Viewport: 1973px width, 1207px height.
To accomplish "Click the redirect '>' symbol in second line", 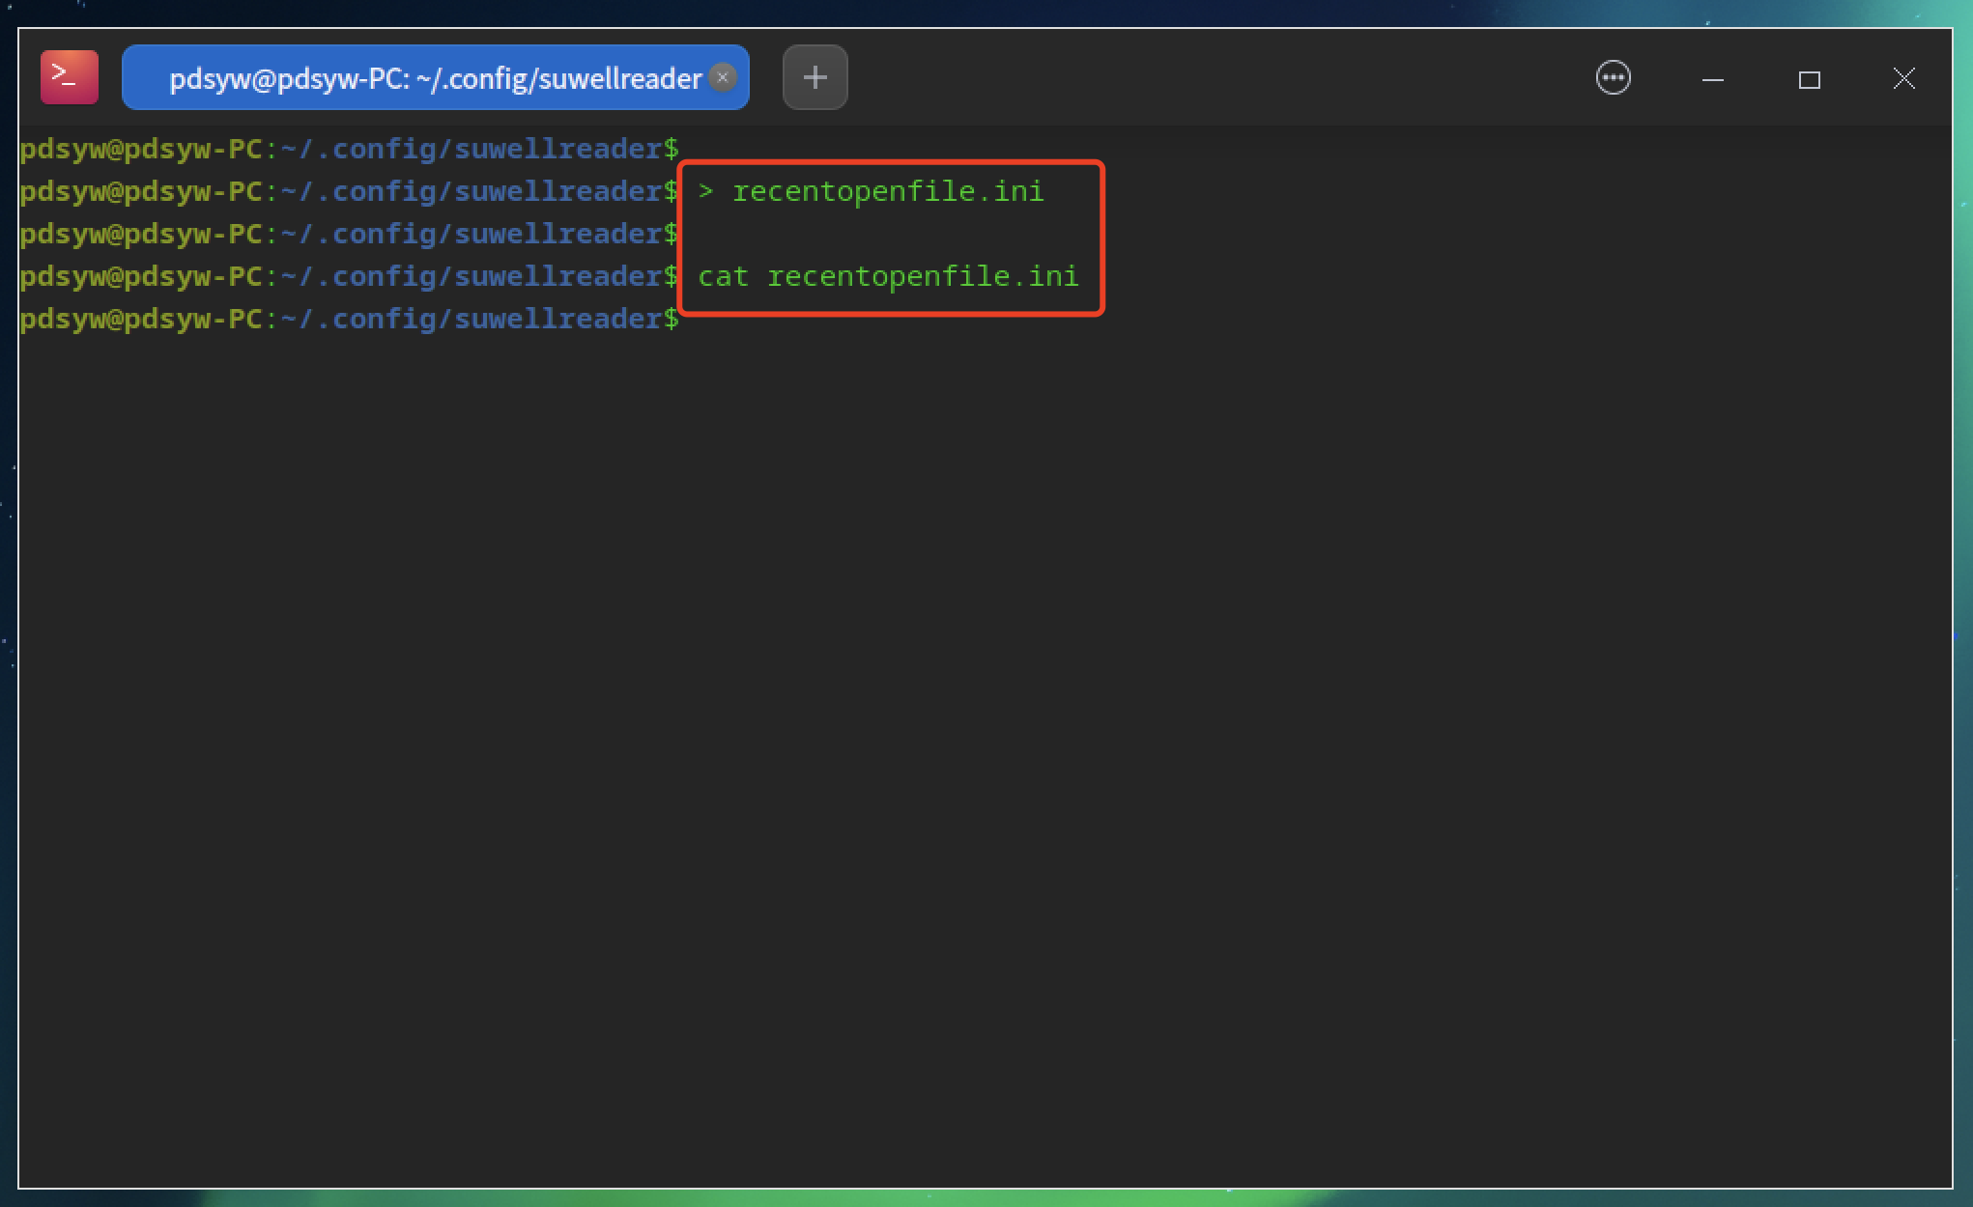I will click(705, 191).
